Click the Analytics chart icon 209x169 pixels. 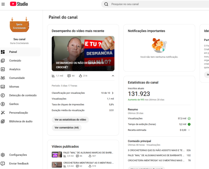(x=3, y=69)
